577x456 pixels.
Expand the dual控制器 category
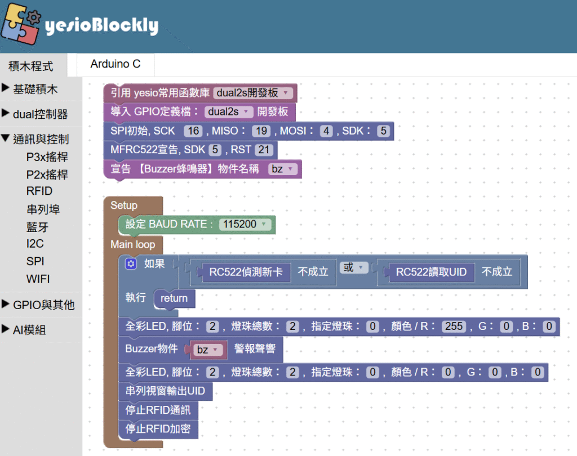(40, 114)
